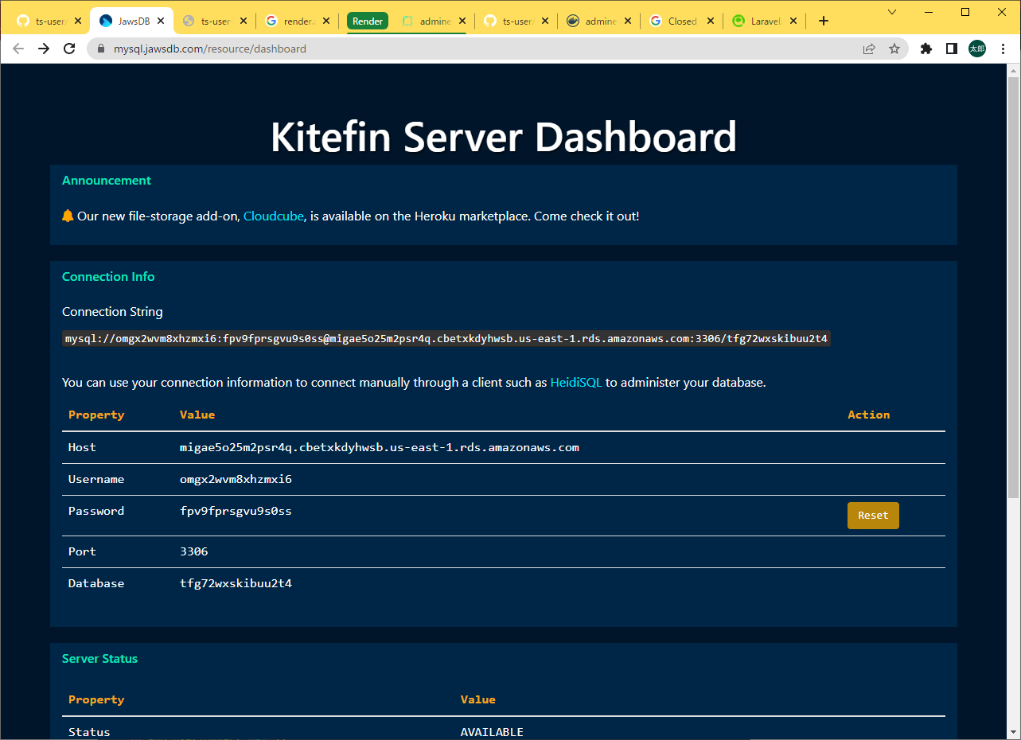Image resolution: width=1021 pixels, height=740 pixels.
Task: Click the scrollbar down arrow
Action: pyautogui.click(x=1013, y=733)
